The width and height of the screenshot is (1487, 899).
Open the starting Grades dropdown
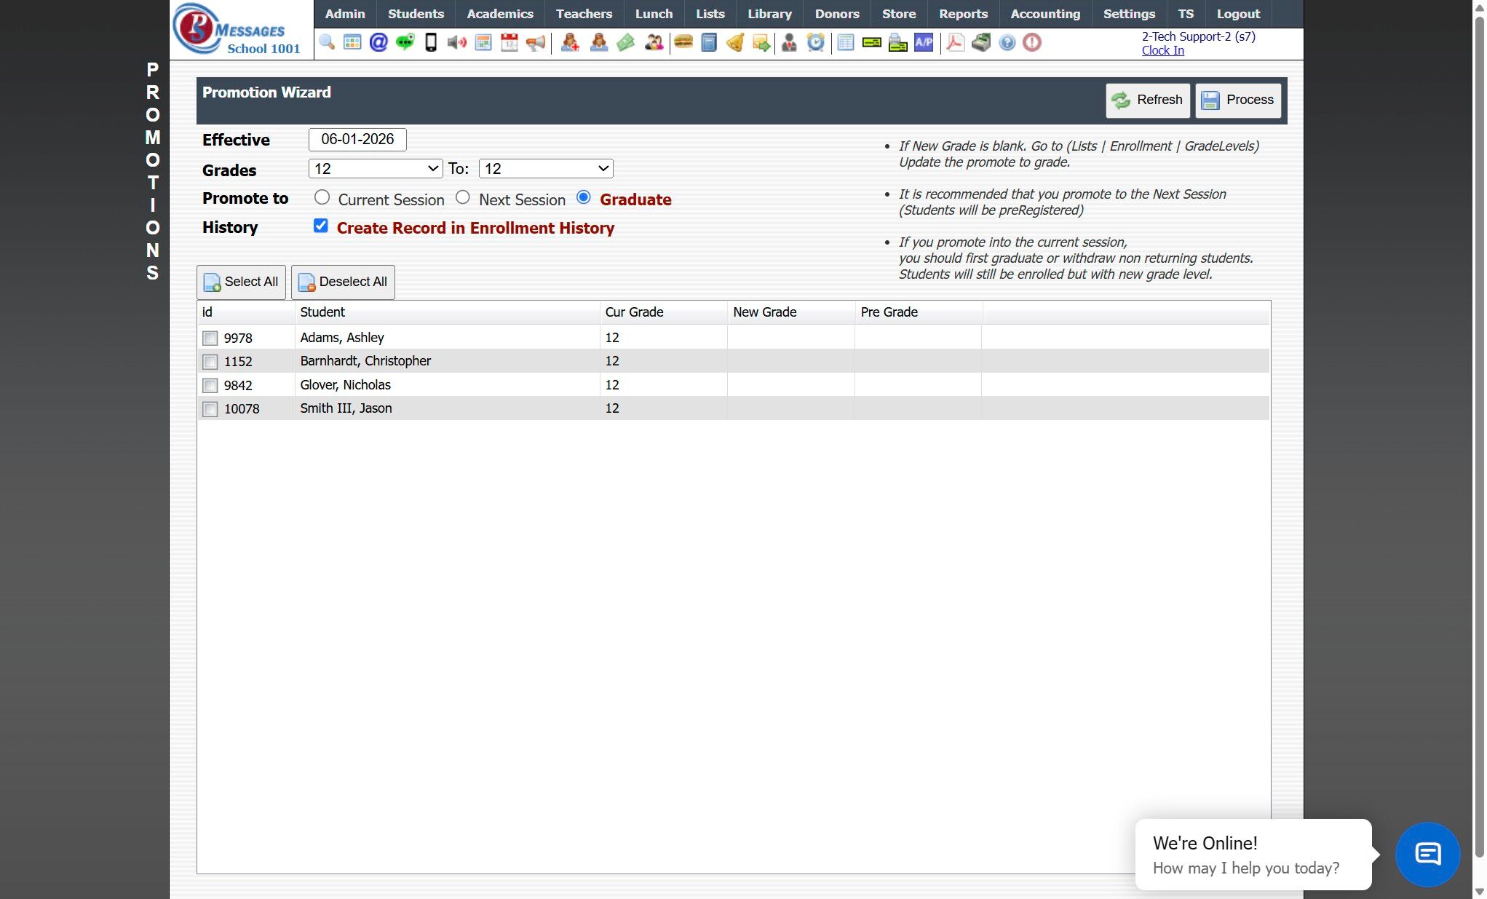coord(376,169)
